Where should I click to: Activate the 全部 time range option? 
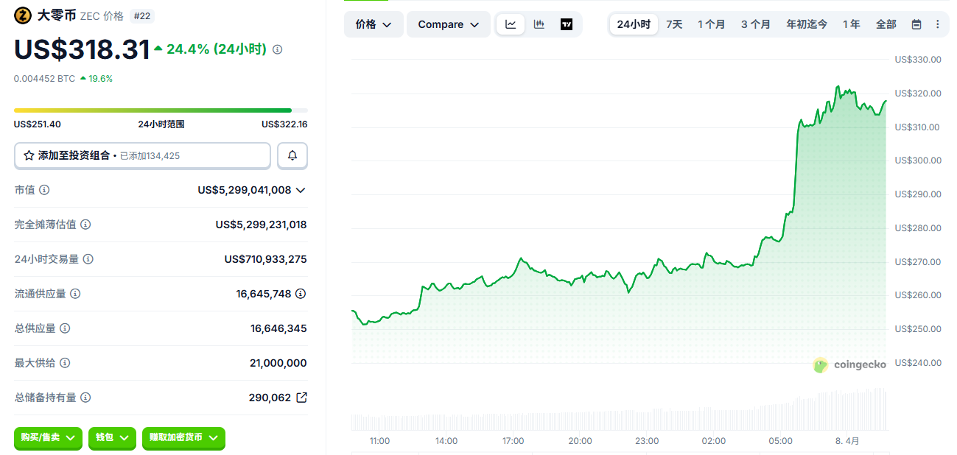tap(885, 24)
